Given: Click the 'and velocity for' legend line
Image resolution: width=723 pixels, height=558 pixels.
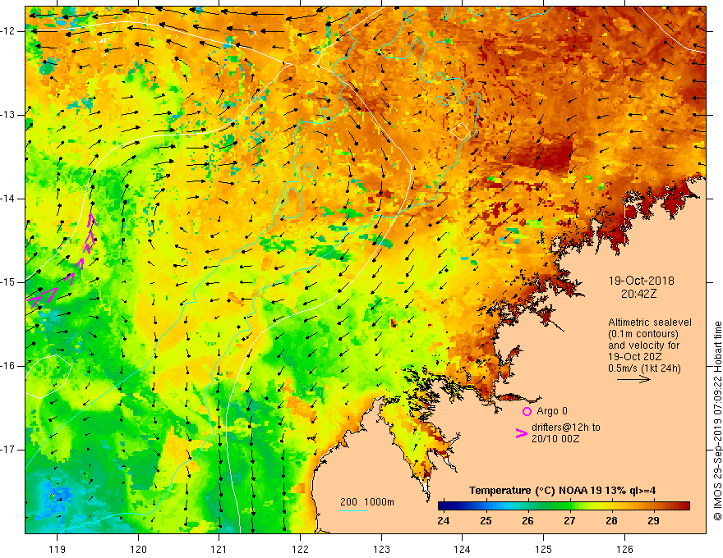Looking at the screenshot, I should (x=644, y=345).
